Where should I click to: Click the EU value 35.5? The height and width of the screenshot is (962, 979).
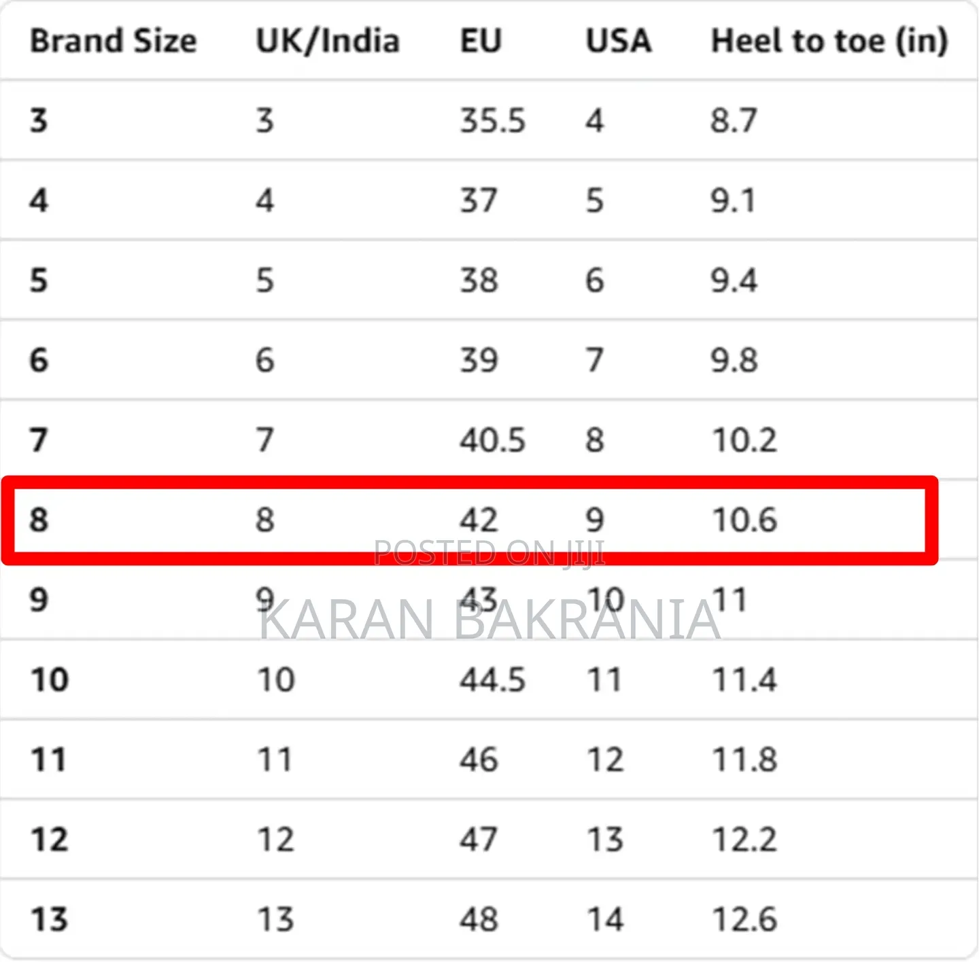pyautogui.click(x=493, y=121)
